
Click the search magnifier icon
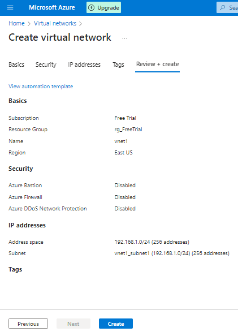[223, 7]
